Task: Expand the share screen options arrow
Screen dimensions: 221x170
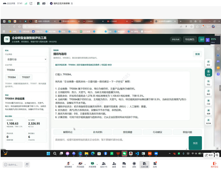Action: click(97, 164)
